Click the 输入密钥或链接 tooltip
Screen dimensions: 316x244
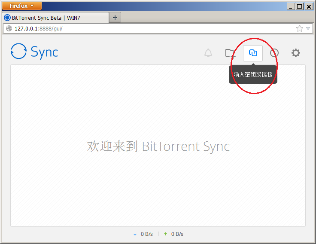click(253, 74)
